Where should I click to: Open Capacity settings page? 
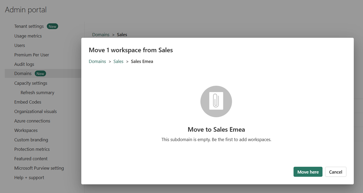31,83
